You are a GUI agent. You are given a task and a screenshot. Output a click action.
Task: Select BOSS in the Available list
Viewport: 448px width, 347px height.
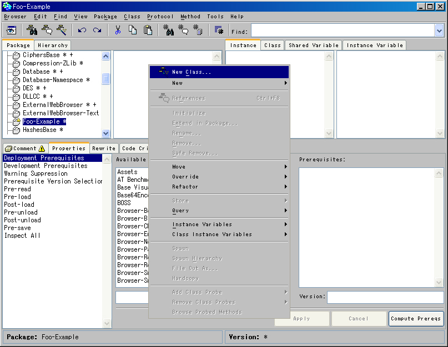pyautogui.click(x=124, y=203)
